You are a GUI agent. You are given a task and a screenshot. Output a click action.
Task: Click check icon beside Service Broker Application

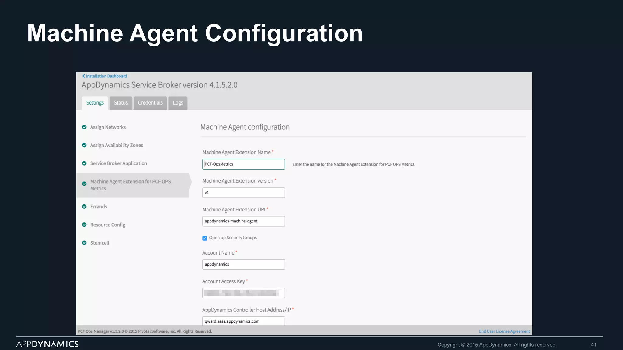click(84, 163)
